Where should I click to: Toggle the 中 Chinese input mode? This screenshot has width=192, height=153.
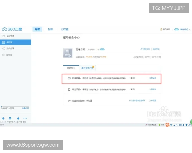(171, 125)
